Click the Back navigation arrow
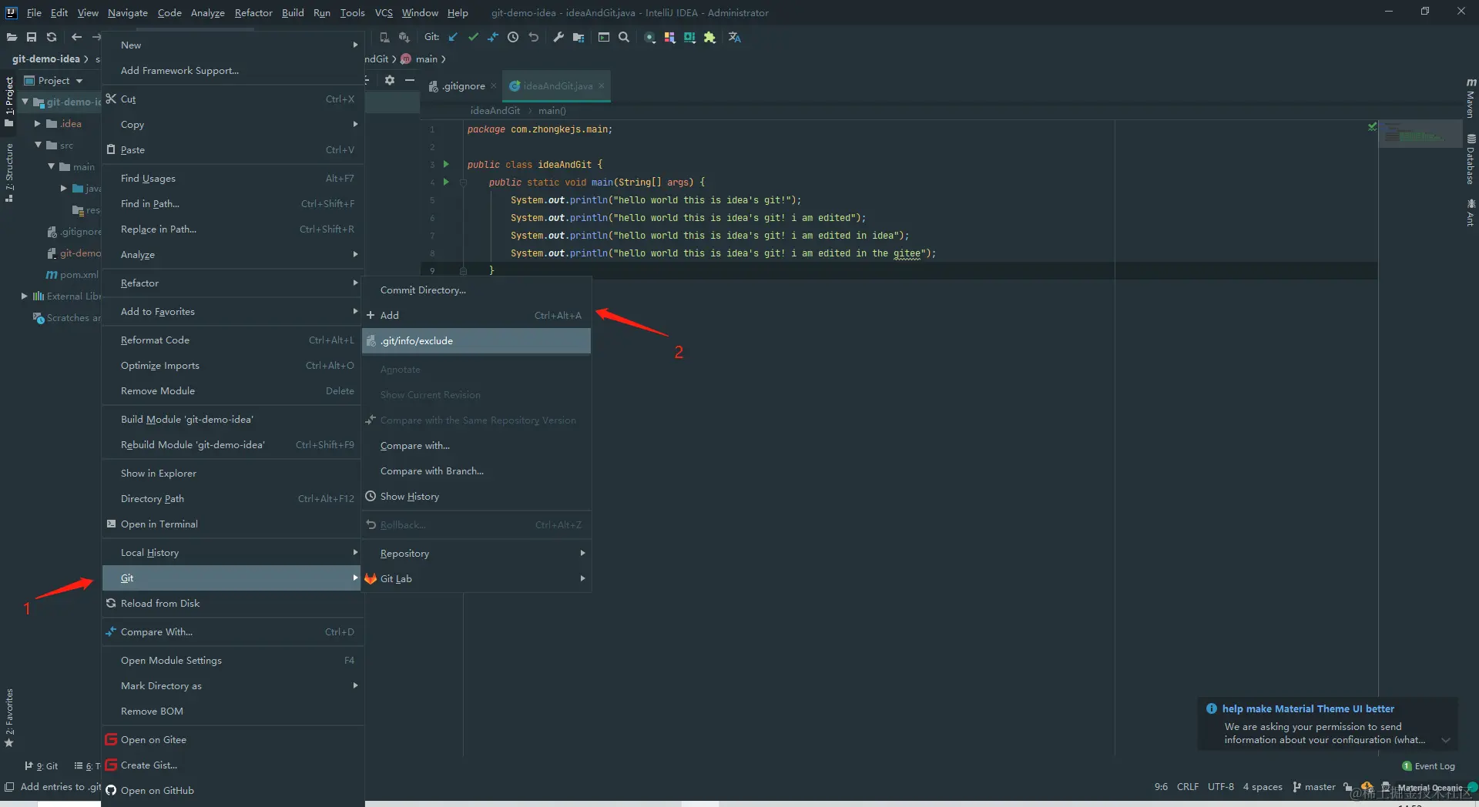1479x807 pixels. [76, 37]
